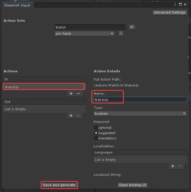This screenshot has width=191, height=192.
Task: Switch to the SteamVR Input tab
Action: (x=17, y=5)
